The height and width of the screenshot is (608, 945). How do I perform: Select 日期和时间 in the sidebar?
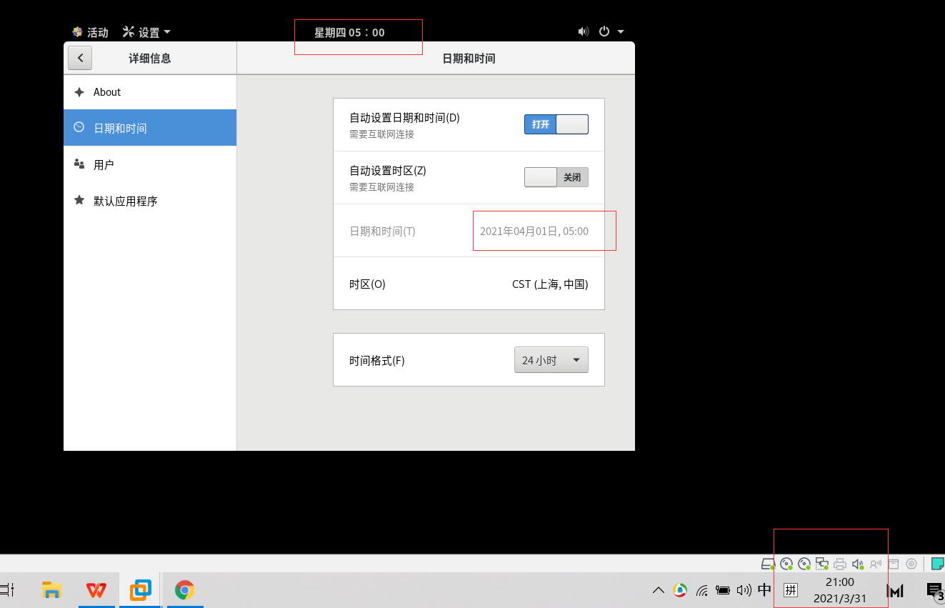point(150,128)
